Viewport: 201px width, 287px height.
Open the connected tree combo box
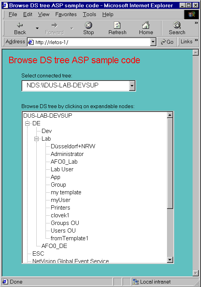pos(79,86)
